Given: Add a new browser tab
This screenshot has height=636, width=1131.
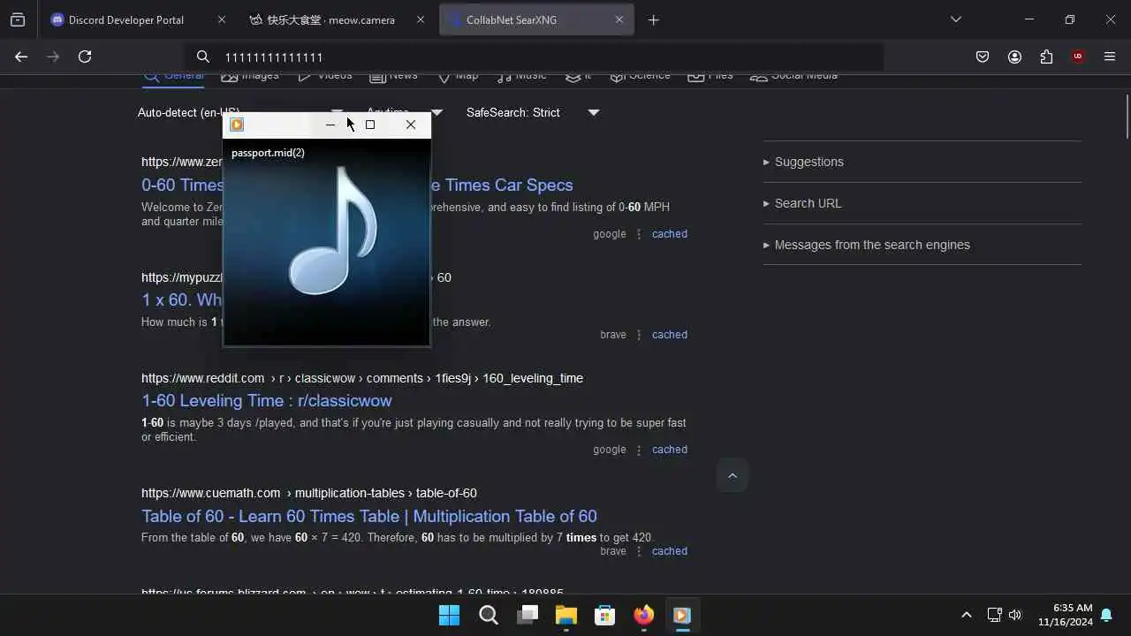Looking at the screenshot, I should [654, 19].
